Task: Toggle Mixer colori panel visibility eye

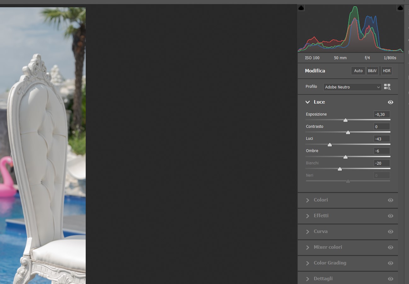Action: click(x=390, y=247)
